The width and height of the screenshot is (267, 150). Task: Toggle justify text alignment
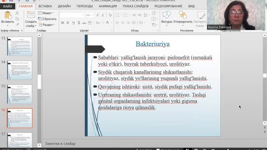tap(133, 22)
